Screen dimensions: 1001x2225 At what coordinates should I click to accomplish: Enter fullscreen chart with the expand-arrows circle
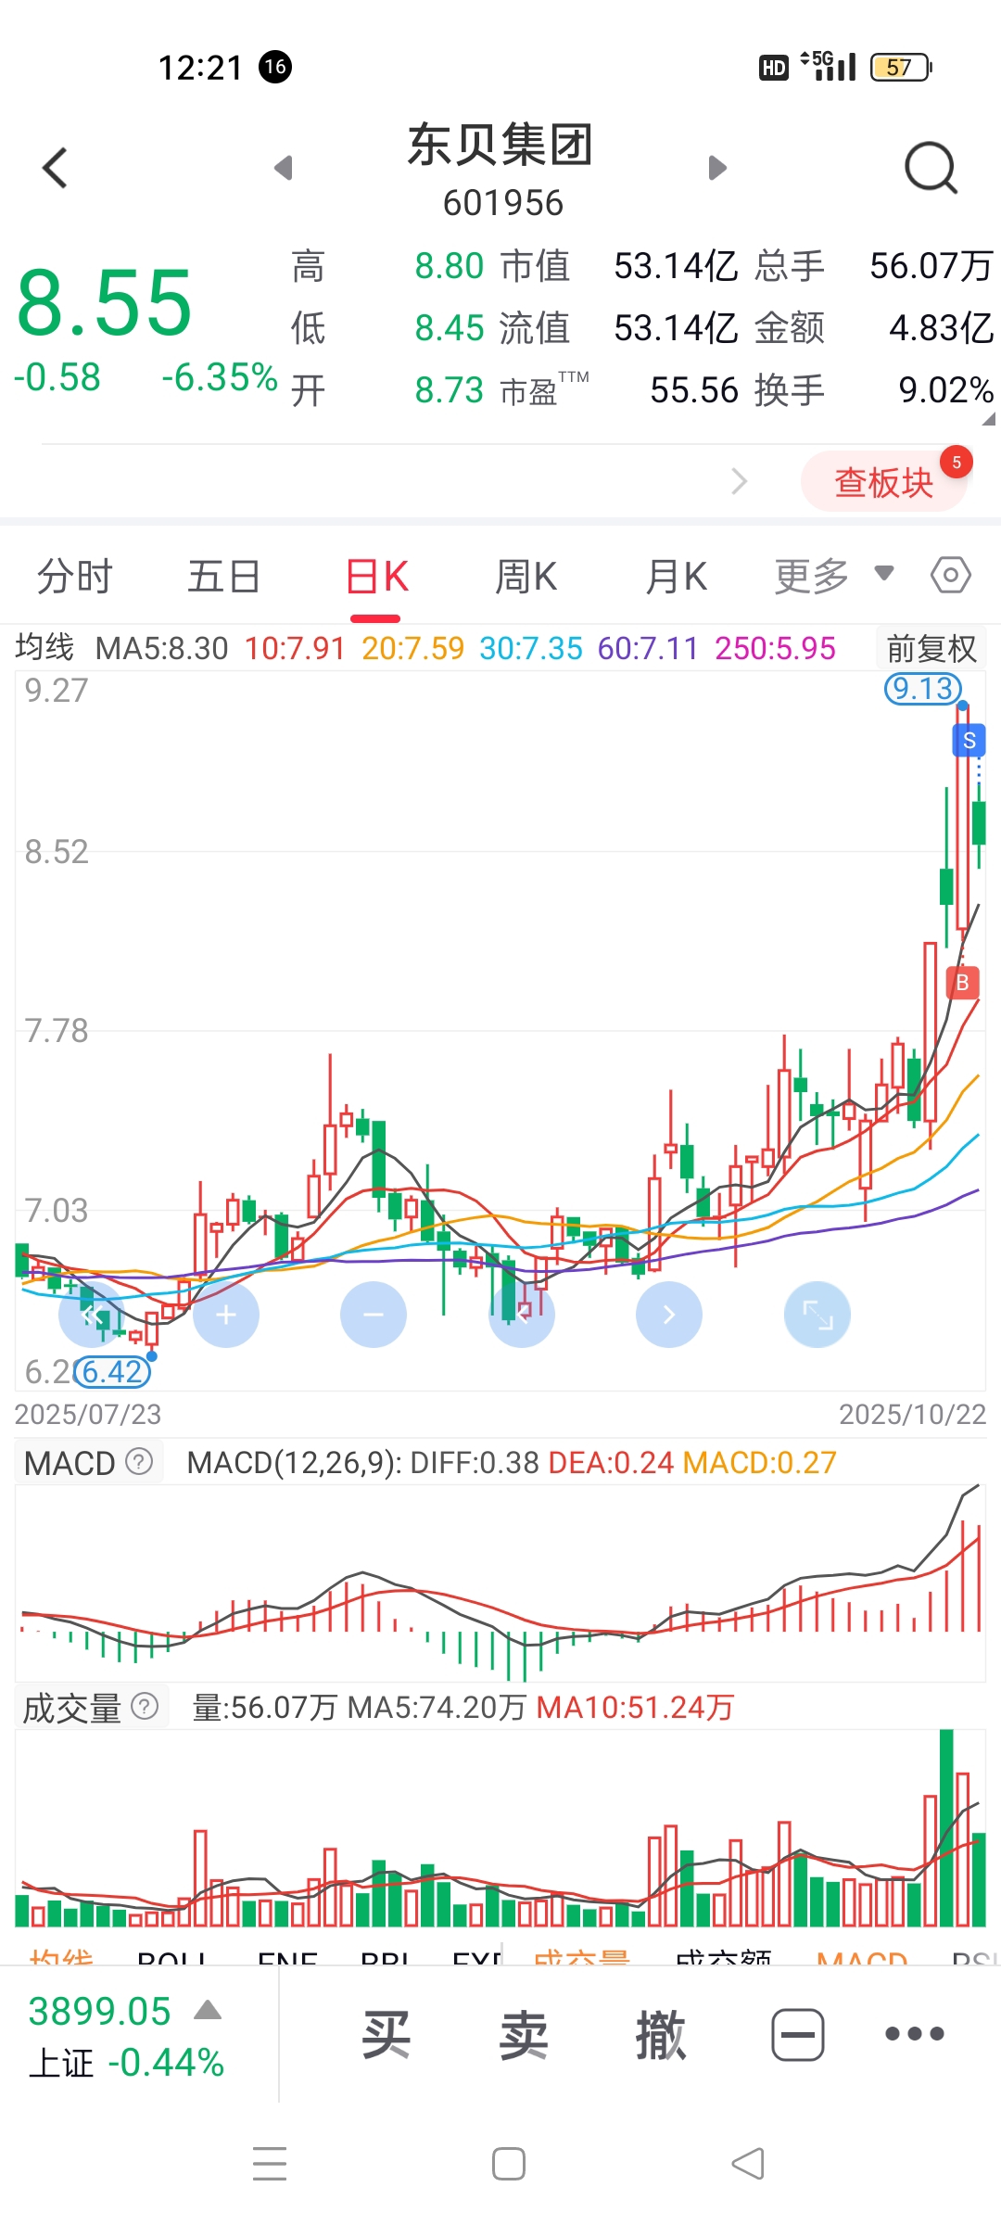coord(817,1315)
